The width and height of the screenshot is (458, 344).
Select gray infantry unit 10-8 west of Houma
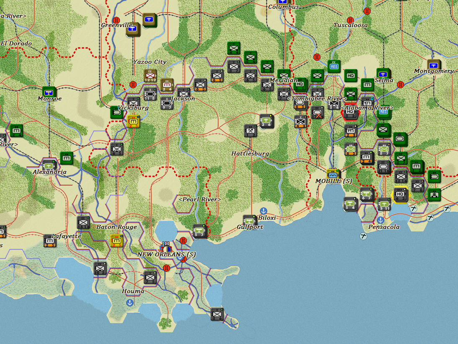point(100,269)
